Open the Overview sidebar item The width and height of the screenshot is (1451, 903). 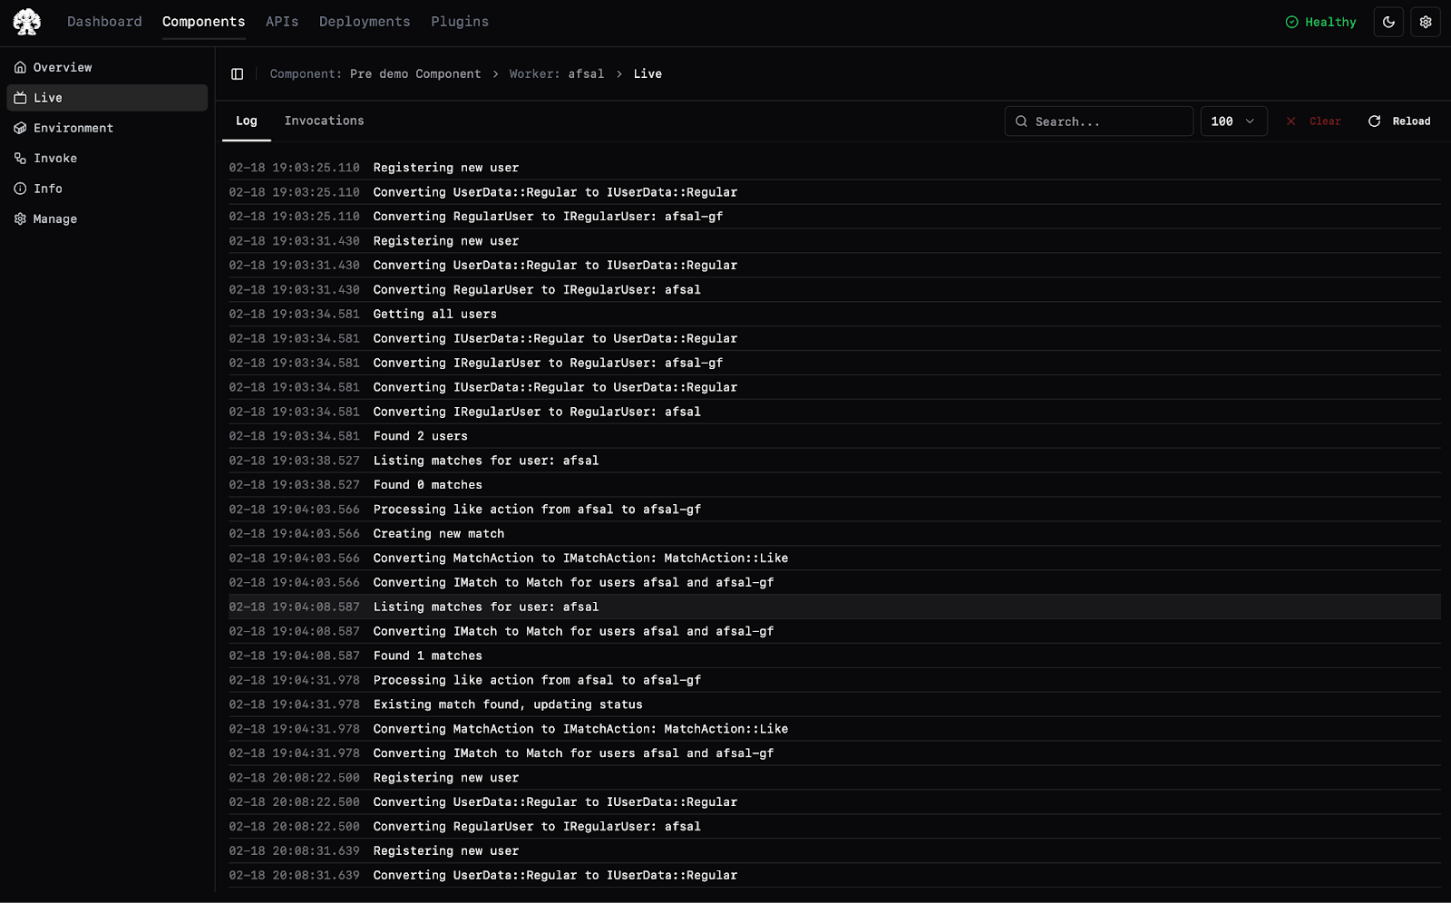[107, 67]
